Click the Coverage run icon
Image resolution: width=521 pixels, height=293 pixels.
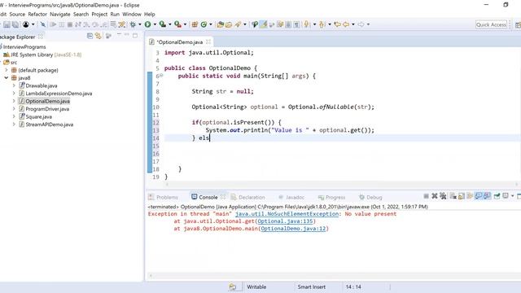click(162, 24)
